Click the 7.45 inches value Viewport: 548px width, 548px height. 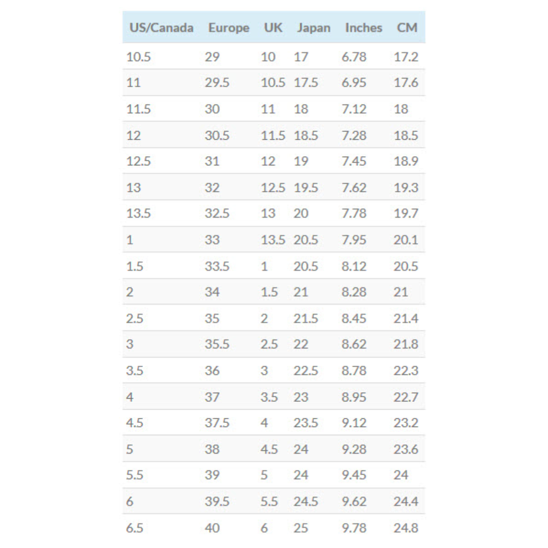coord(354,161)
